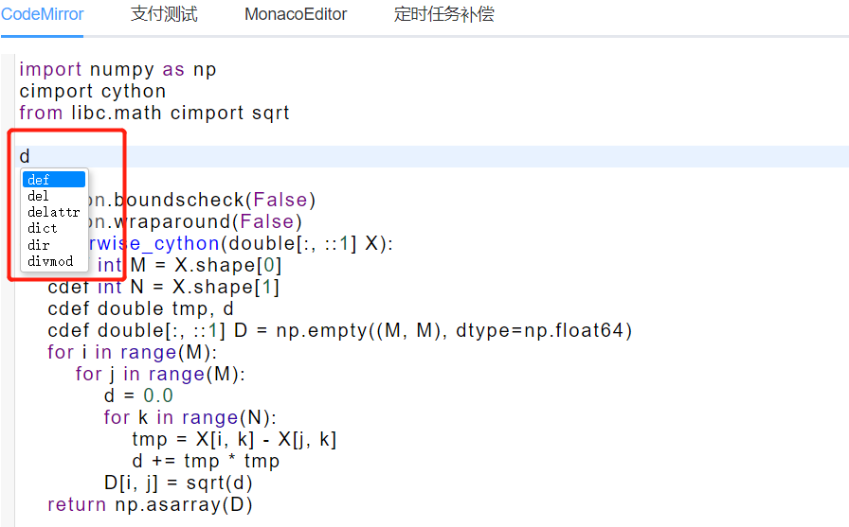Select 'def' autocomplete suggestion

(x=54, y=180)
